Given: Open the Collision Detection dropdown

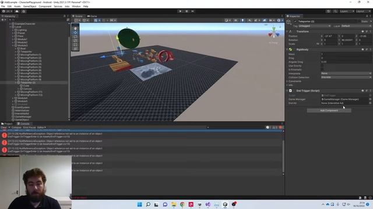Looking at the screenshot, I should click(346, 77).
